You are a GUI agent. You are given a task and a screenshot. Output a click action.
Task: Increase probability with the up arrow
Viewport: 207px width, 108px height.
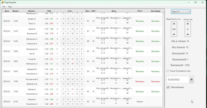[174, 24]
